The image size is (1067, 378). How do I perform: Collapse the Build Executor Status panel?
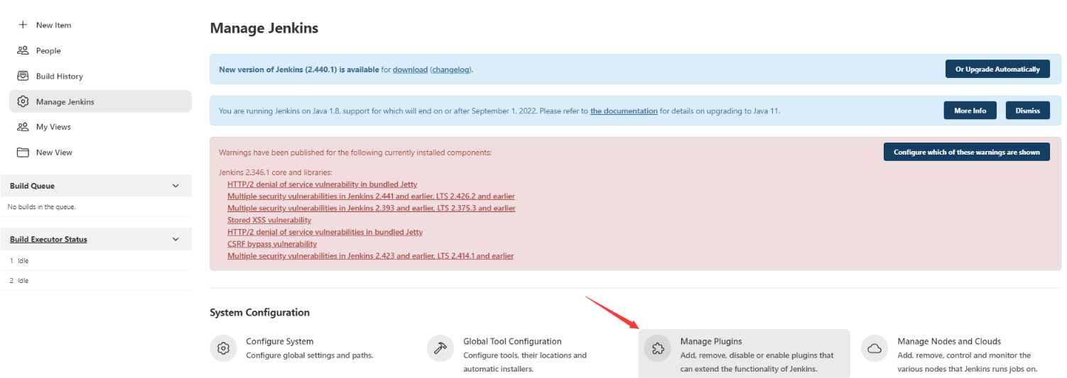click(x=176, y=239)
